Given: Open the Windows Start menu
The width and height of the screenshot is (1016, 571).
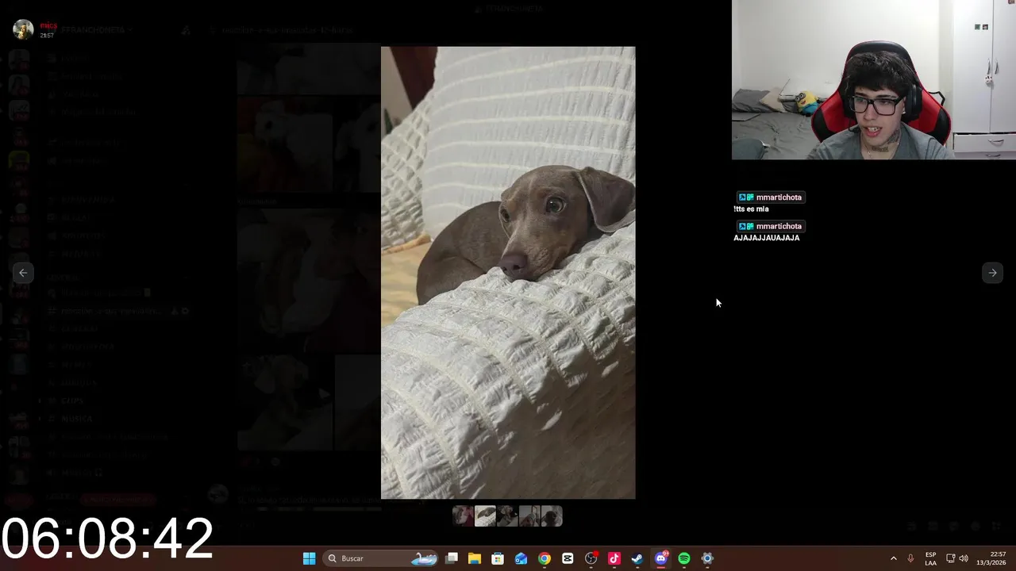Looking at the screenshot, I should 309,558.
